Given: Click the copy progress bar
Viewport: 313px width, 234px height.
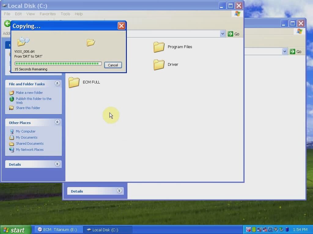Looking at the screenshot, I should click(x=58, y=64).
